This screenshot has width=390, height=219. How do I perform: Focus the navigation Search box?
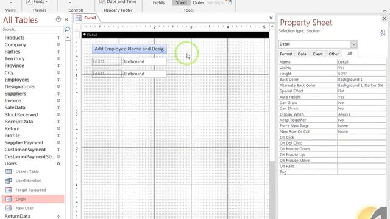coord(32,29)
